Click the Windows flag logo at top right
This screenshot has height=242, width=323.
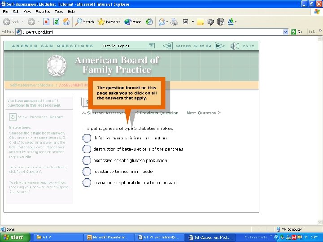[x=317, y=12]
